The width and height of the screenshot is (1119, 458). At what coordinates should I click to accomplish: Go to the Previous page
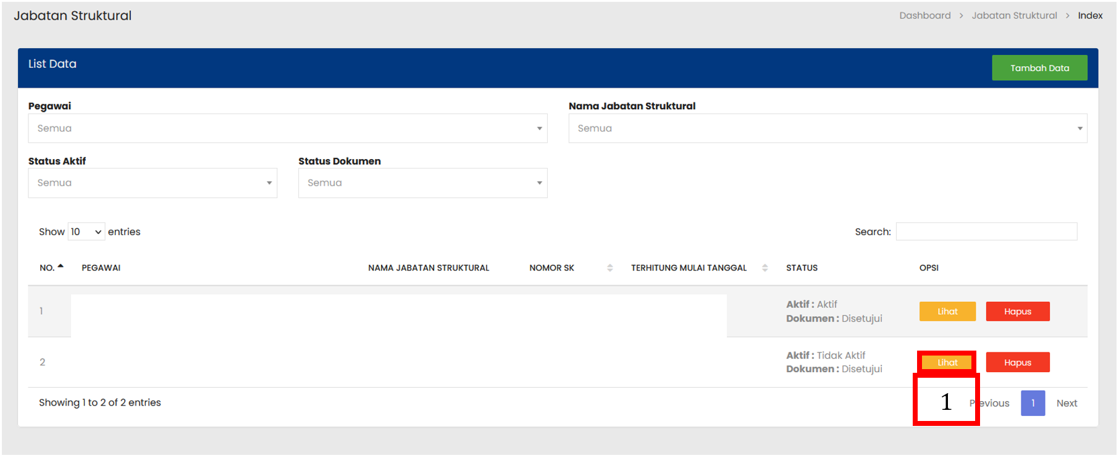tap(994, 403)
